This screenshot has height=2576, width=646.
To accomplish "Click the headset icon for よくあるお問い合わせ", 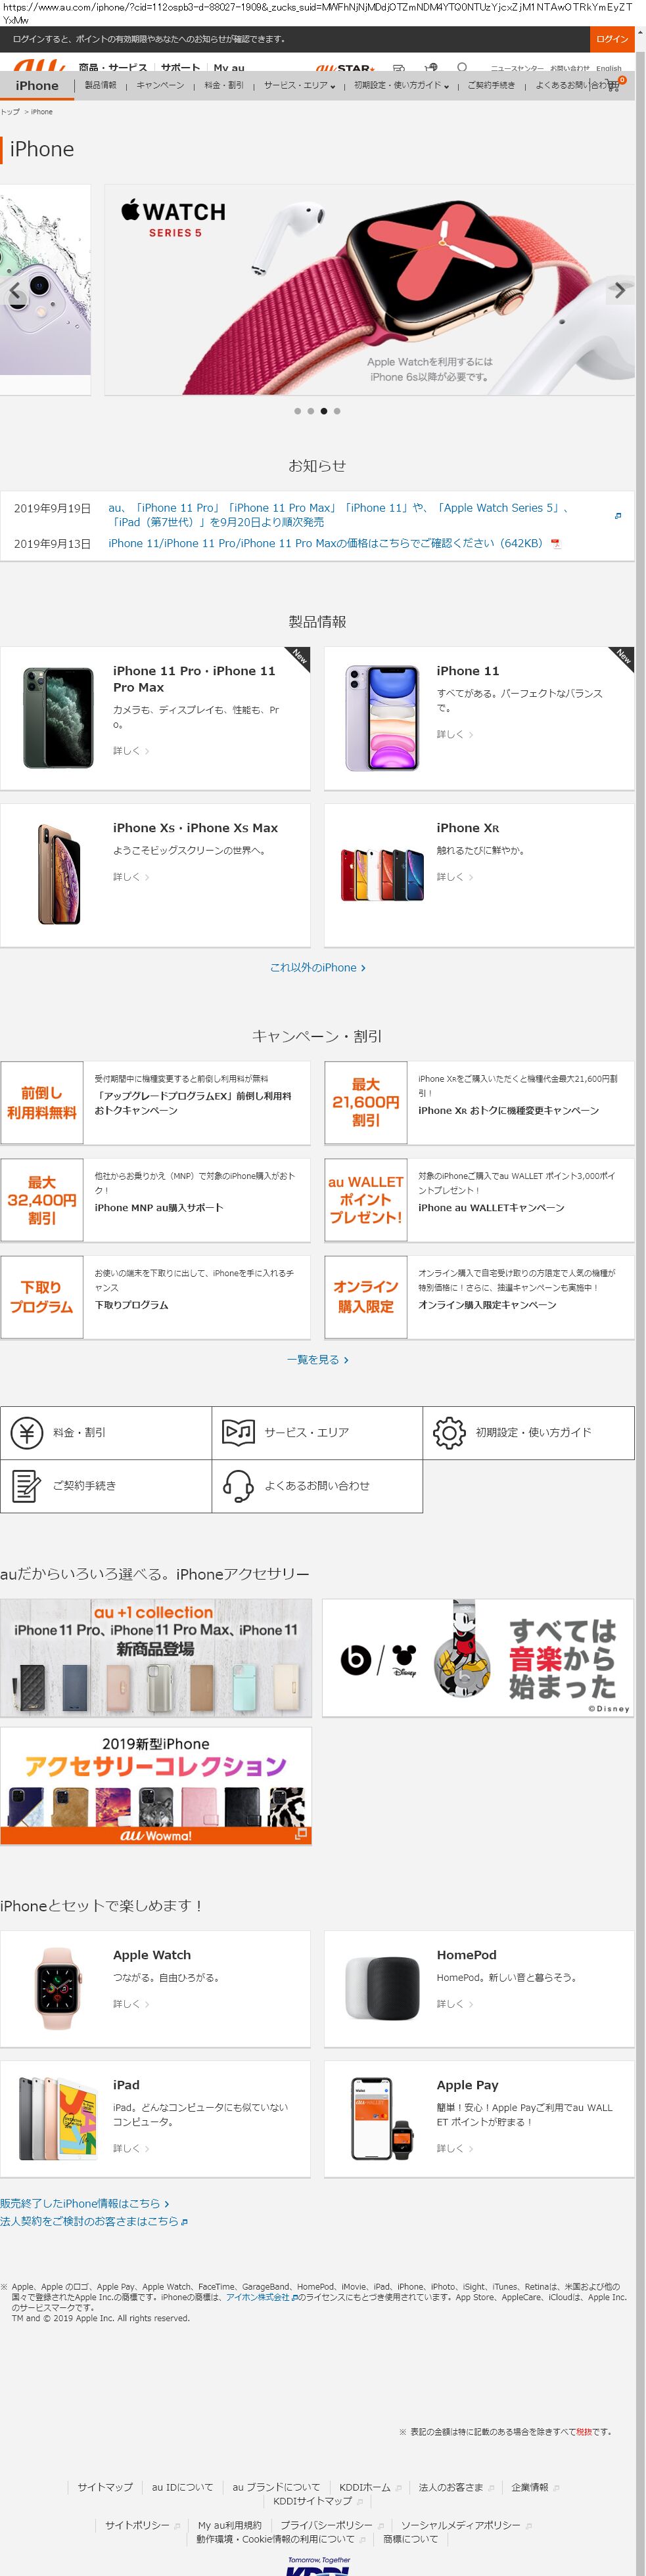I will [x=238, y=1486].
